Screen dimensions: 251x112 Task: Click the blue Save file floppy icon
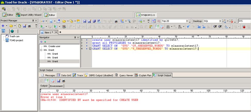(85, 21)
